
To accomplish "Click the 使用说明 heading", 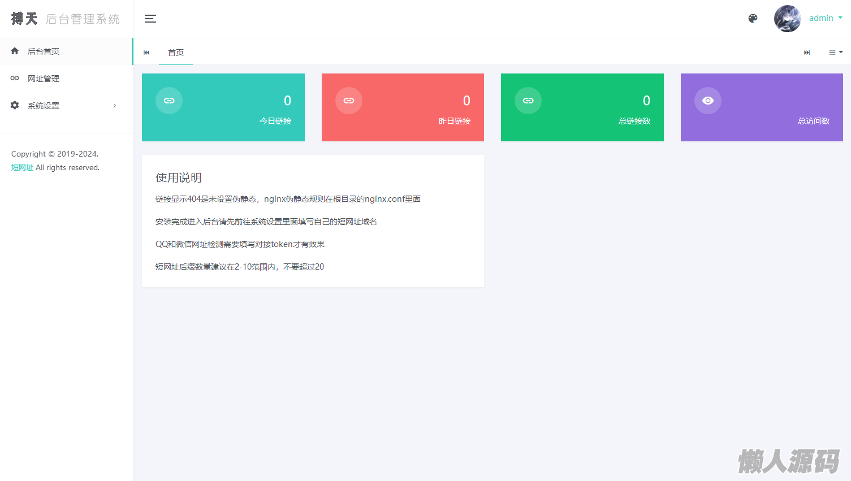I will (x=179, y=177).
